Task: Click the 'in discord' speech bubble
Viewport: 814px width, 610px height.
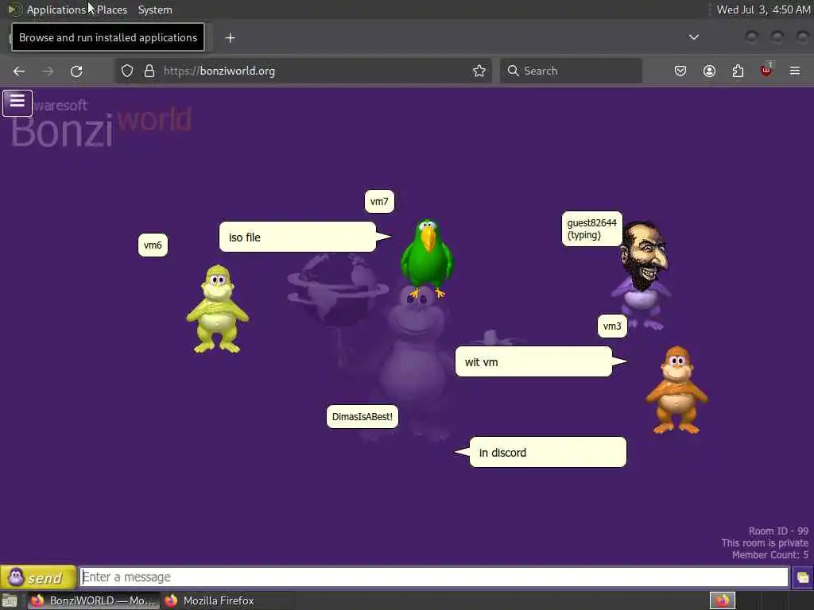Action: 548,452
